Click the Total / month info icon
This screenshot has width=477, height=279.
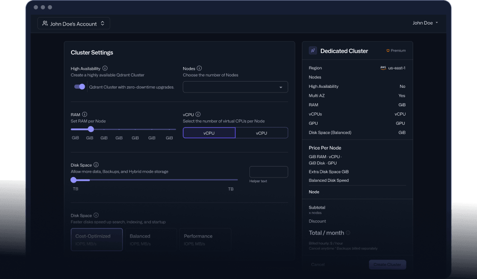(x=348, y=233)
